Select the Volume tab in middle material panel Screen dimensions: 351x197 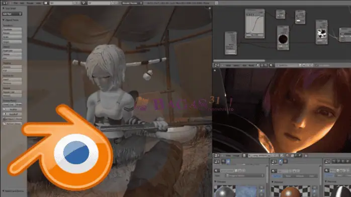click(x=300, y=176)
